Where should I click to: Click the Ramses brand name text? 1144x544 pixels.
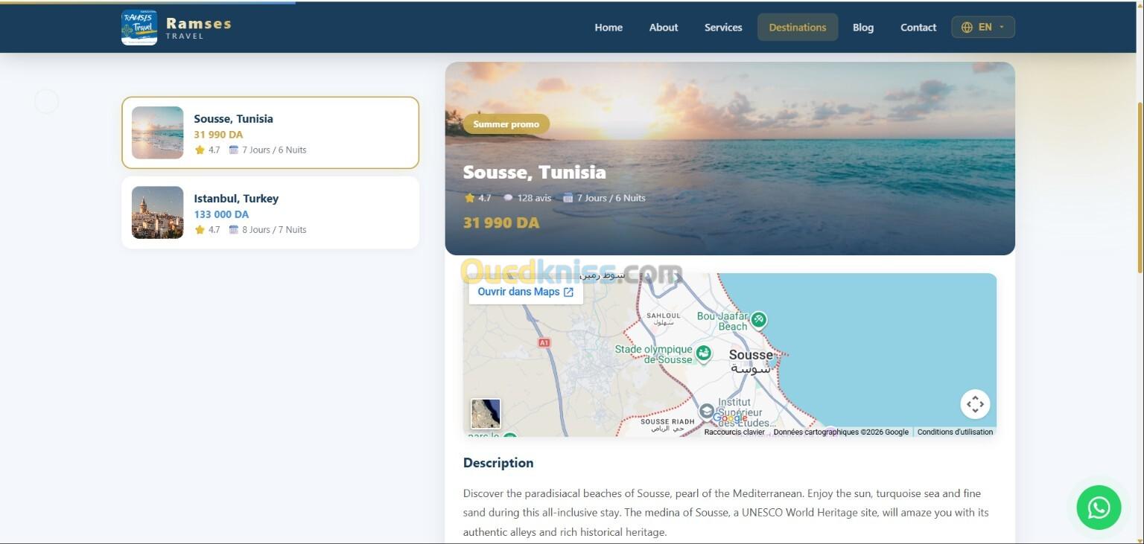[x=199, y=23]
